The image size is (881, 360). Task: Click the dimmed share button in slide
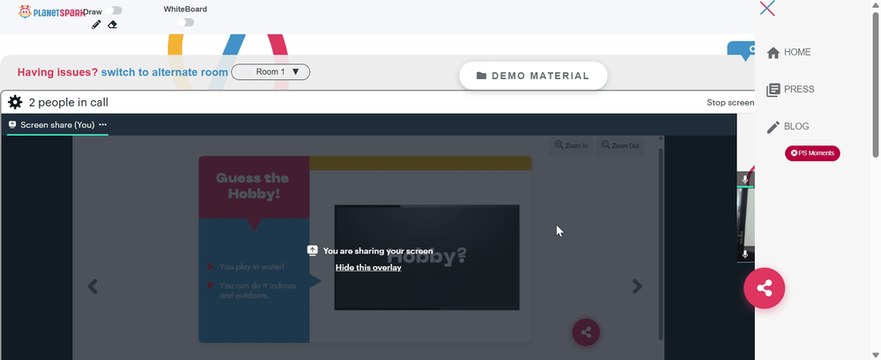(586, 333)
